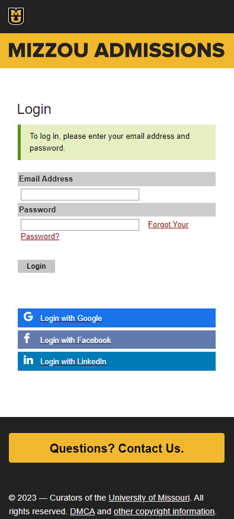Click the Login page heading

click(34, 109)
